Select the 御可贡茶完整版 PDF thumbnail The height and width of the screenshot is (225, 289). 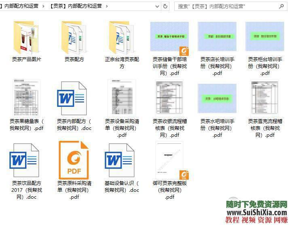pyautogui.click(x=172, y=160)
